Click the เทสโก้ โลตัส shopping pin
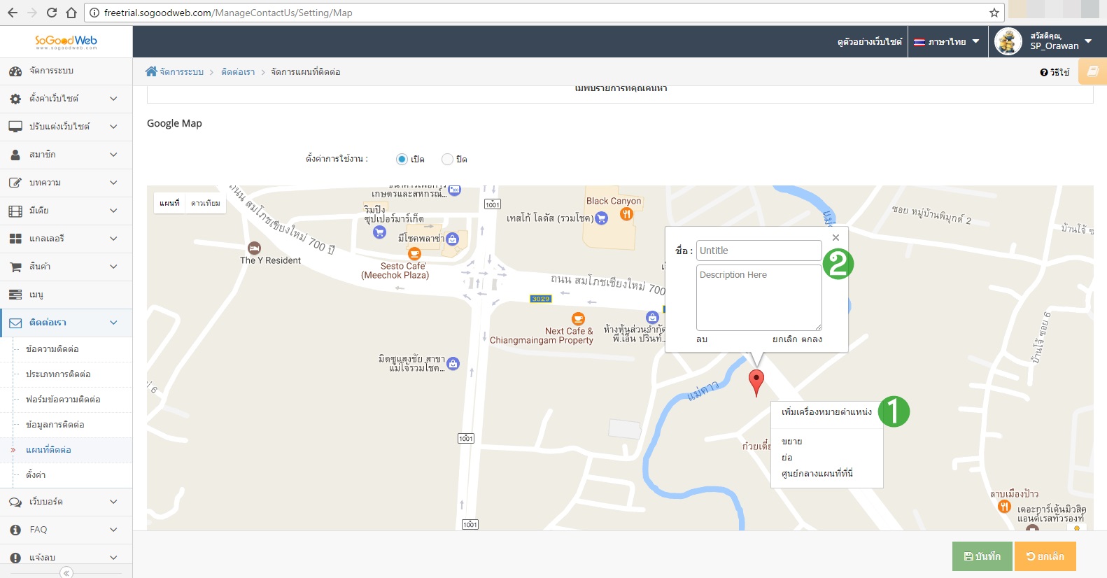1107x578 pixels. click(601, 218)
